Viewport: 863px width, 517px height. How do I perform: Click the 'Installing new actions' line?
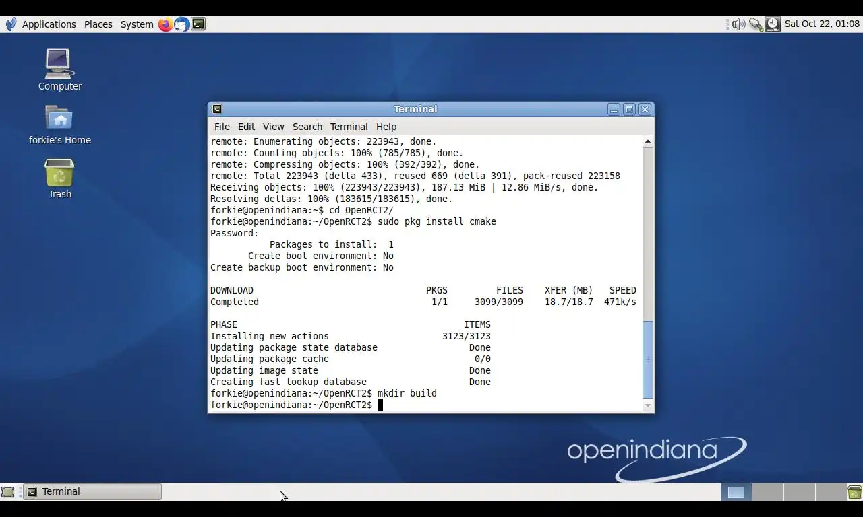(x=351, y=336)
